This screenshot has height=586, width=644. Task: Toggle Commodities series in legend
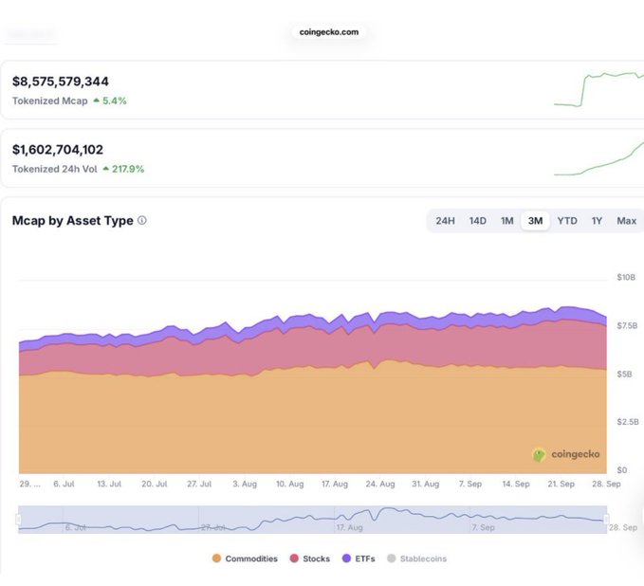click(x=245, y=559)
